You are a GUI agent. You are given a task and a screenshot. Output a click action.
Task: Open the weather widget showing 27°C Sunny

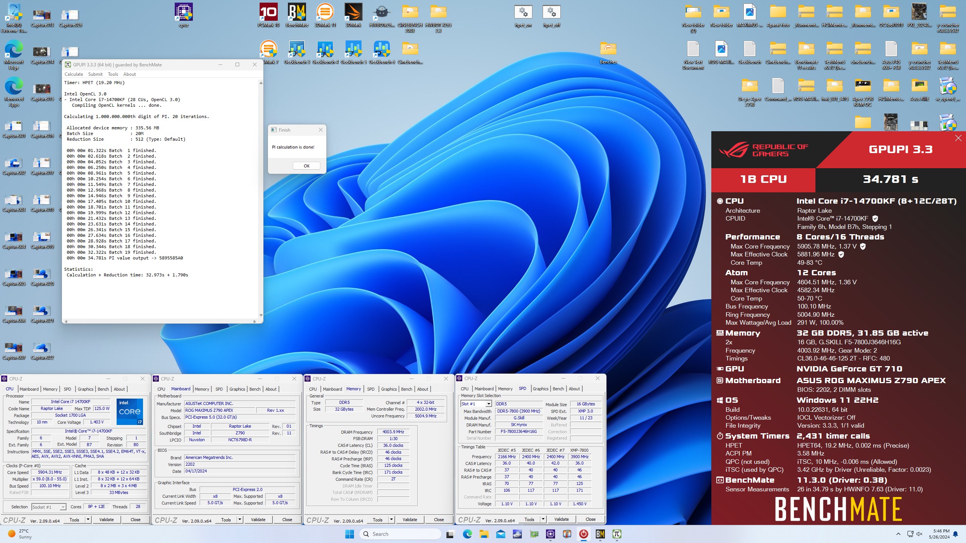(x=20, y=534)
